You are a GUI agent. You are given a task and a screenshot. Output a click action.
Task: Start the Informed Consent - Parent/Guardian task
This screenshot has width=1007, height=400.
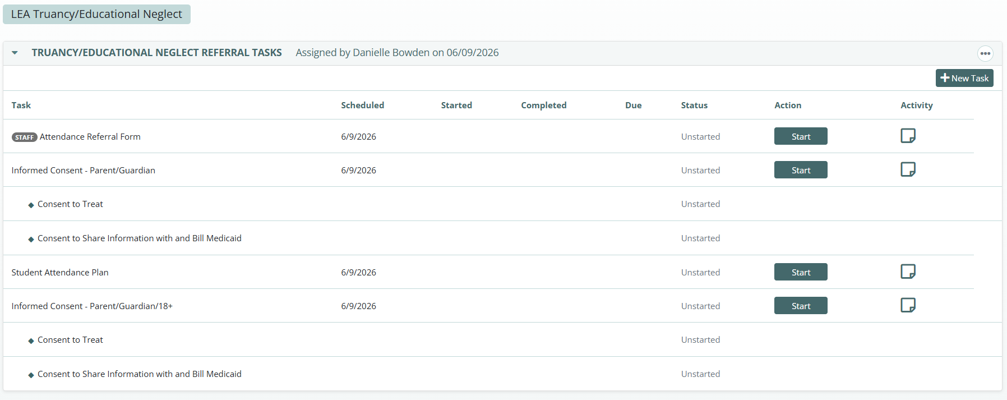tap(801, 170)
